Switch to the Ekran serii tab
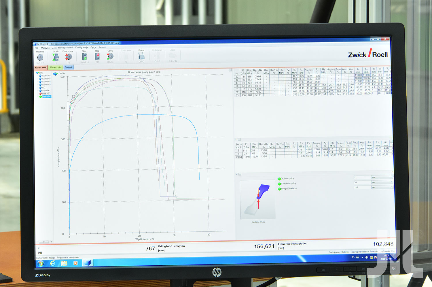 (41, 67)
